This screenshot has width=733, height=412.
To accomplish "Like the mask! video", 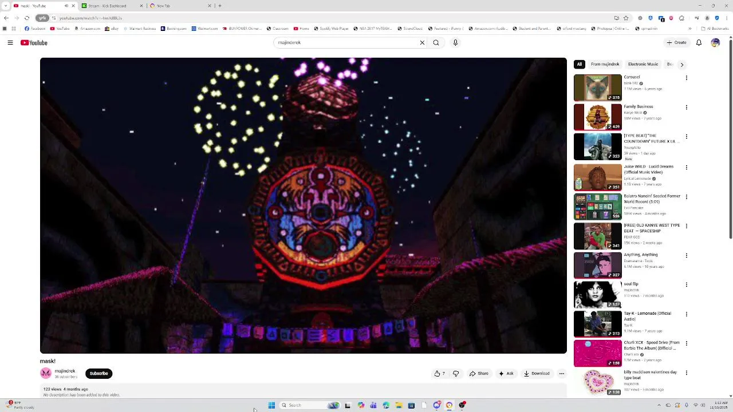I will pos(439,374).
